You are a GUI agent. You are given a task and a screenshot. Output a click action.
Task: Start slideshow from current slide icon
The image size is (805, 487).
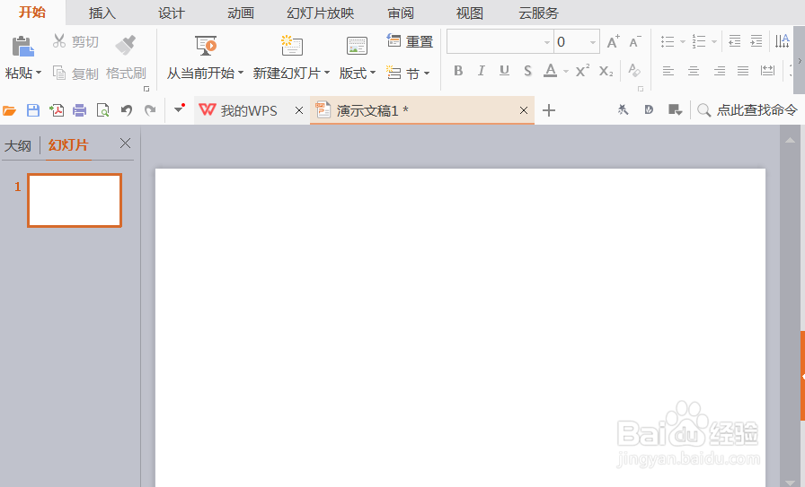point(206,46)
